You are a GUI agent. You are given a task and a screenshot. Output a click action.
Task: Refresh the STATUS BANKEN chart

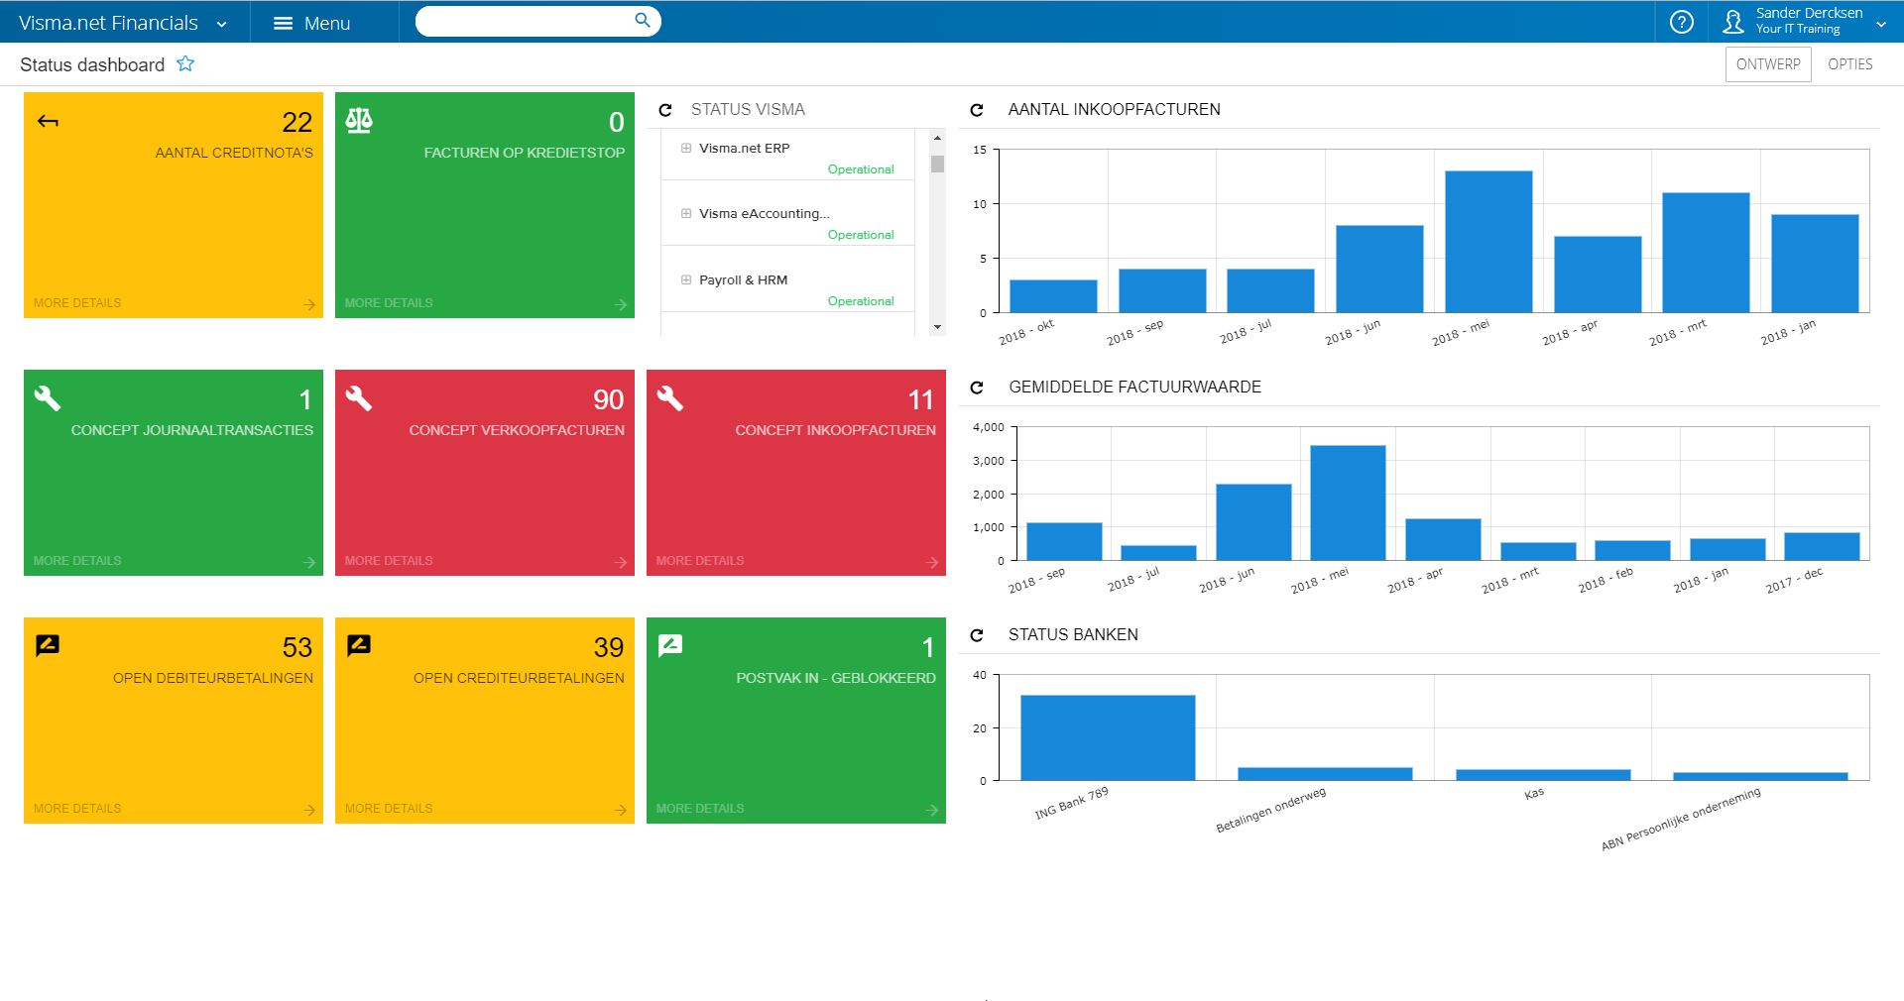(979, 634)
